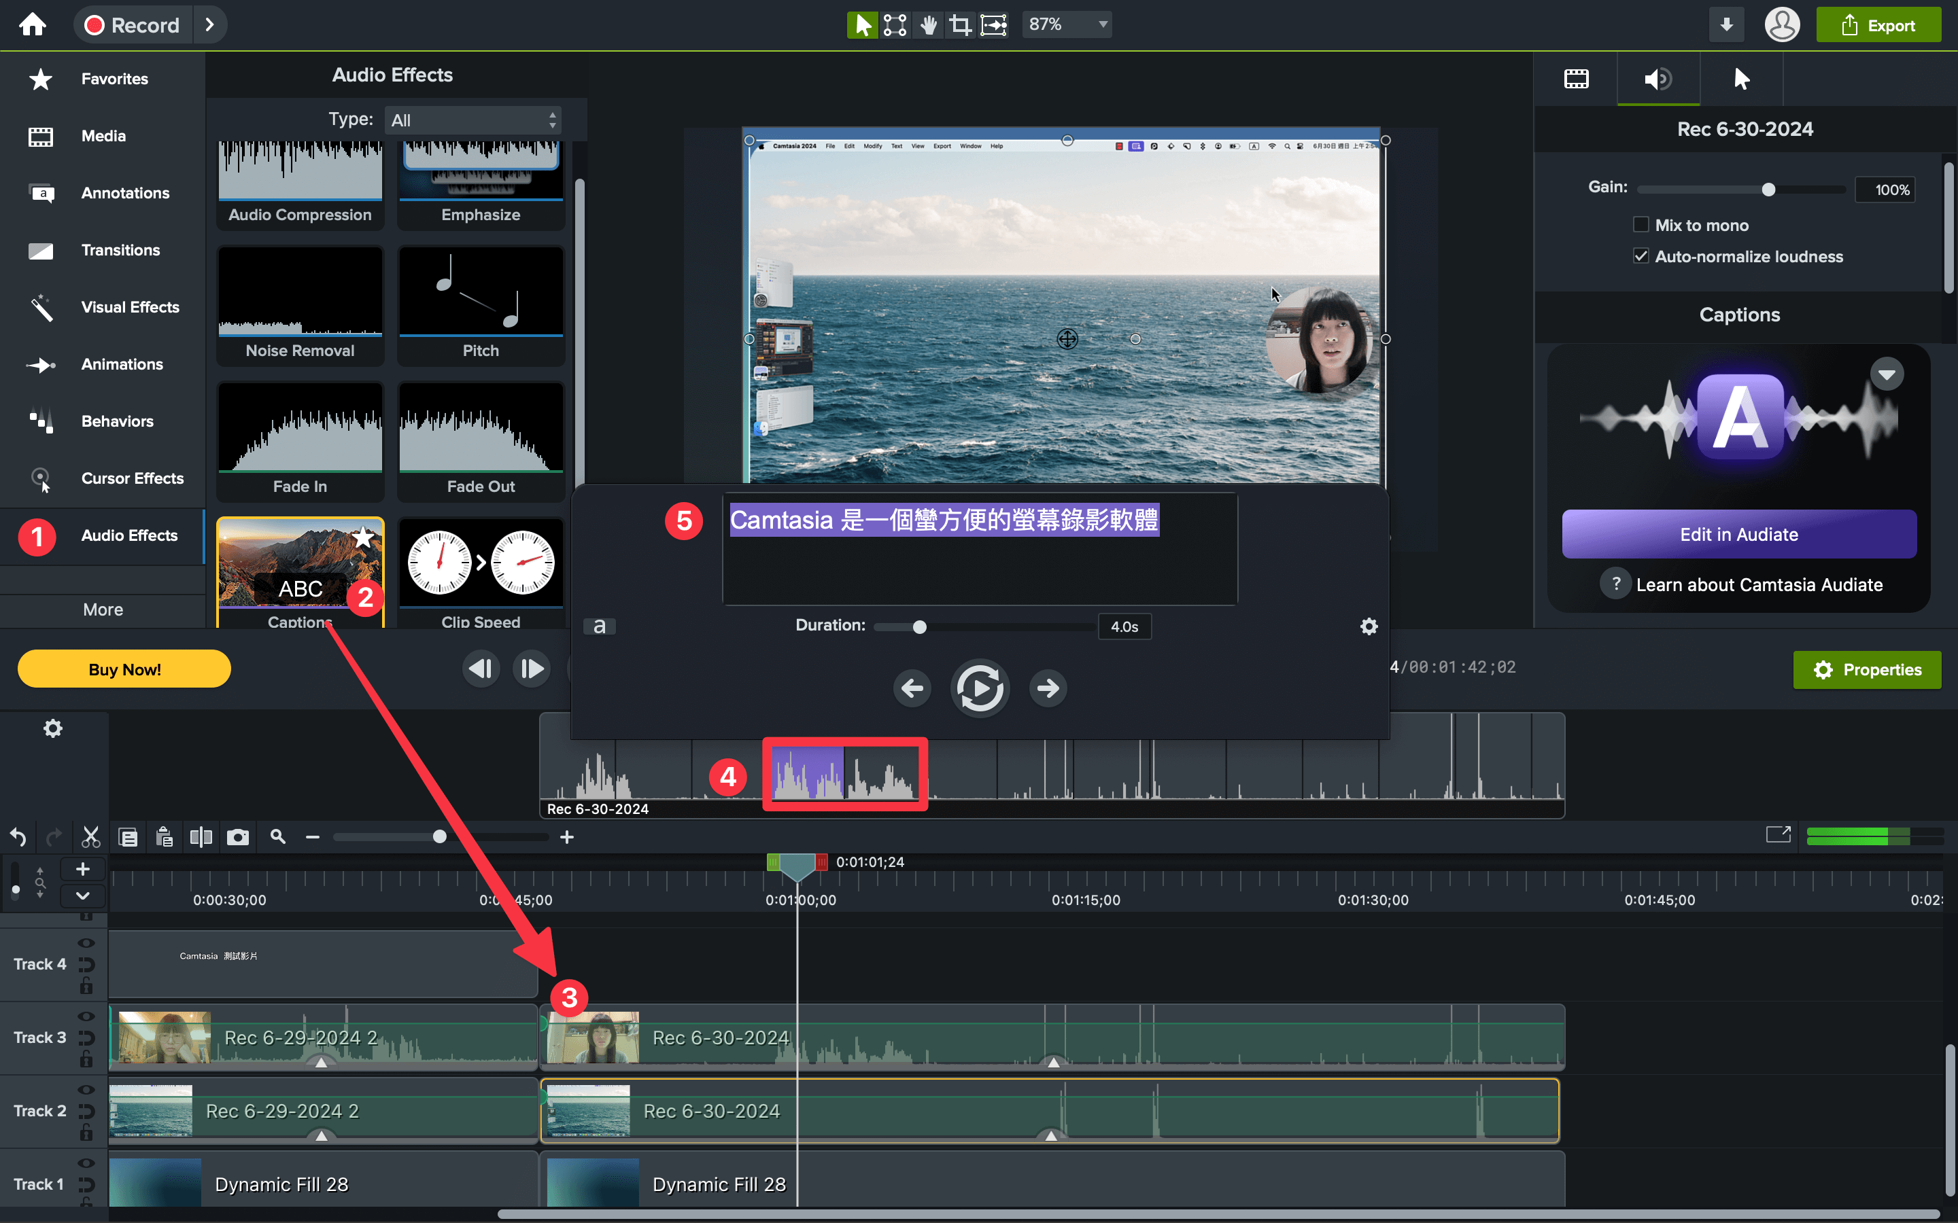The height and width of the screenshot is (1223, 1958).
Task: Click the Export button
Action: (1878, 24)
